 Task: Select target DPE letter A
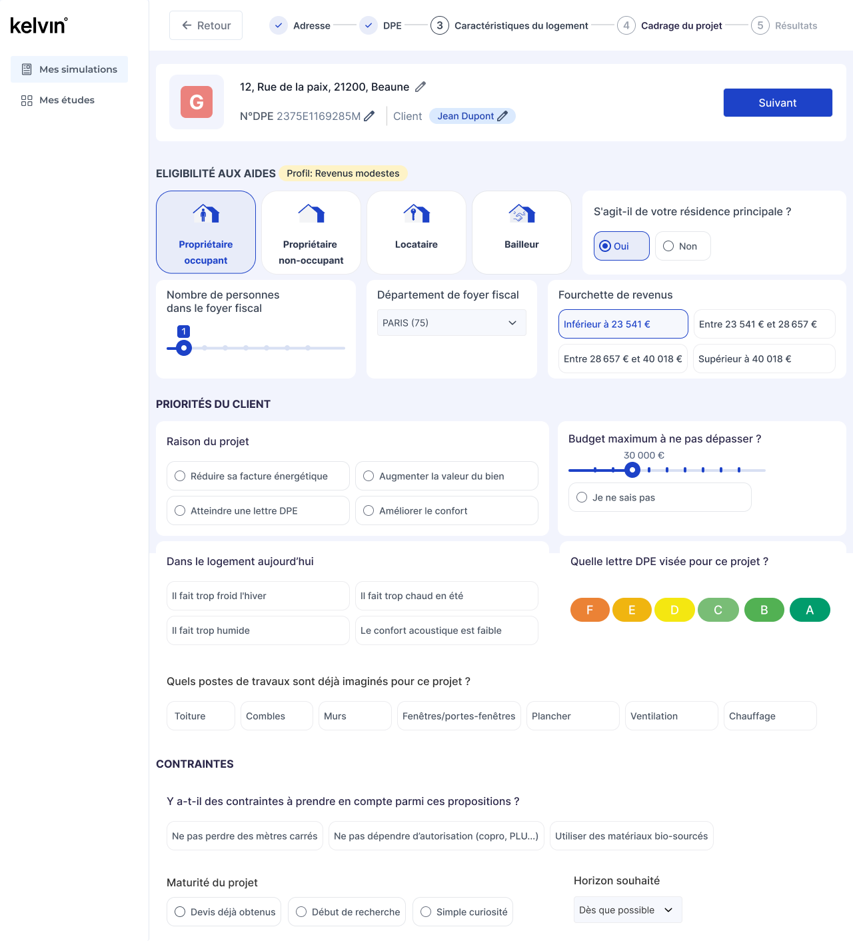coord(810,610)
